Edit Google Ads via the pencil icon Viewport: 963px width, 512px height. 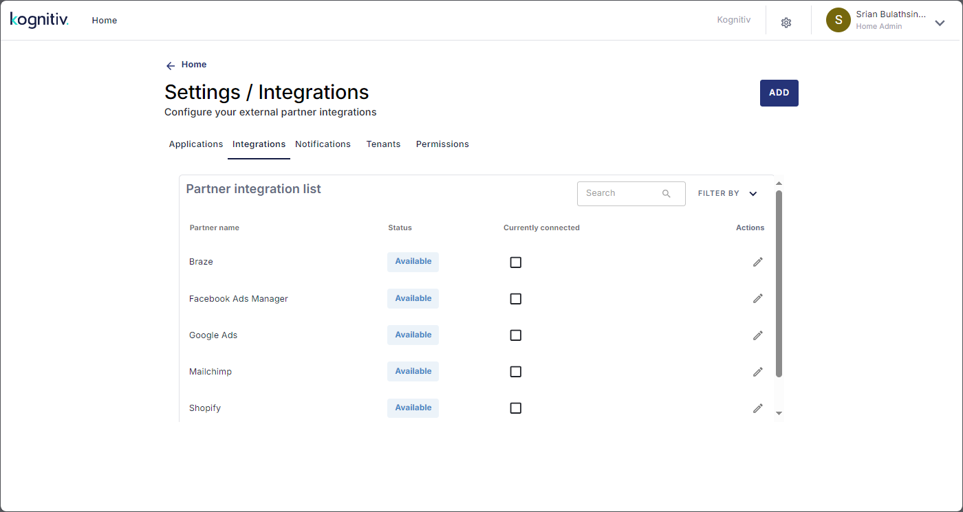[x=757, y=335]
